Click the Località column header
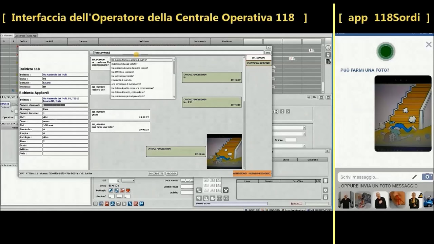This screenshot has height=244, width=434. tap(49, 41)
